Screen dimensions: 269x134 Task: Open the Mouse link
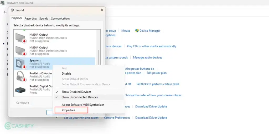click(x=126, y=31)
